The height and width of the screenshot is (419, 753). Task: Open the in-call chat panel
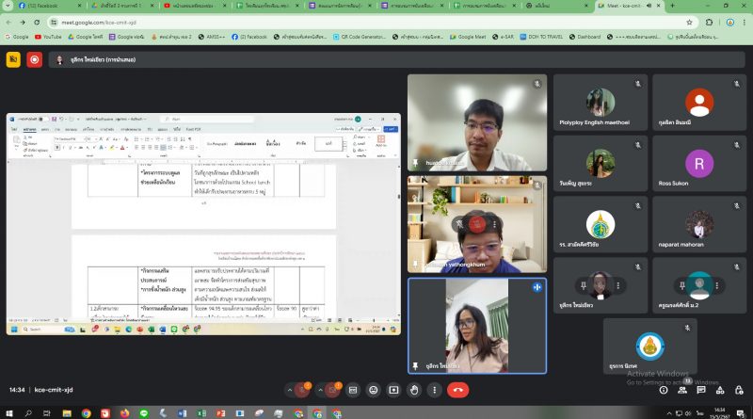[702, 389]
